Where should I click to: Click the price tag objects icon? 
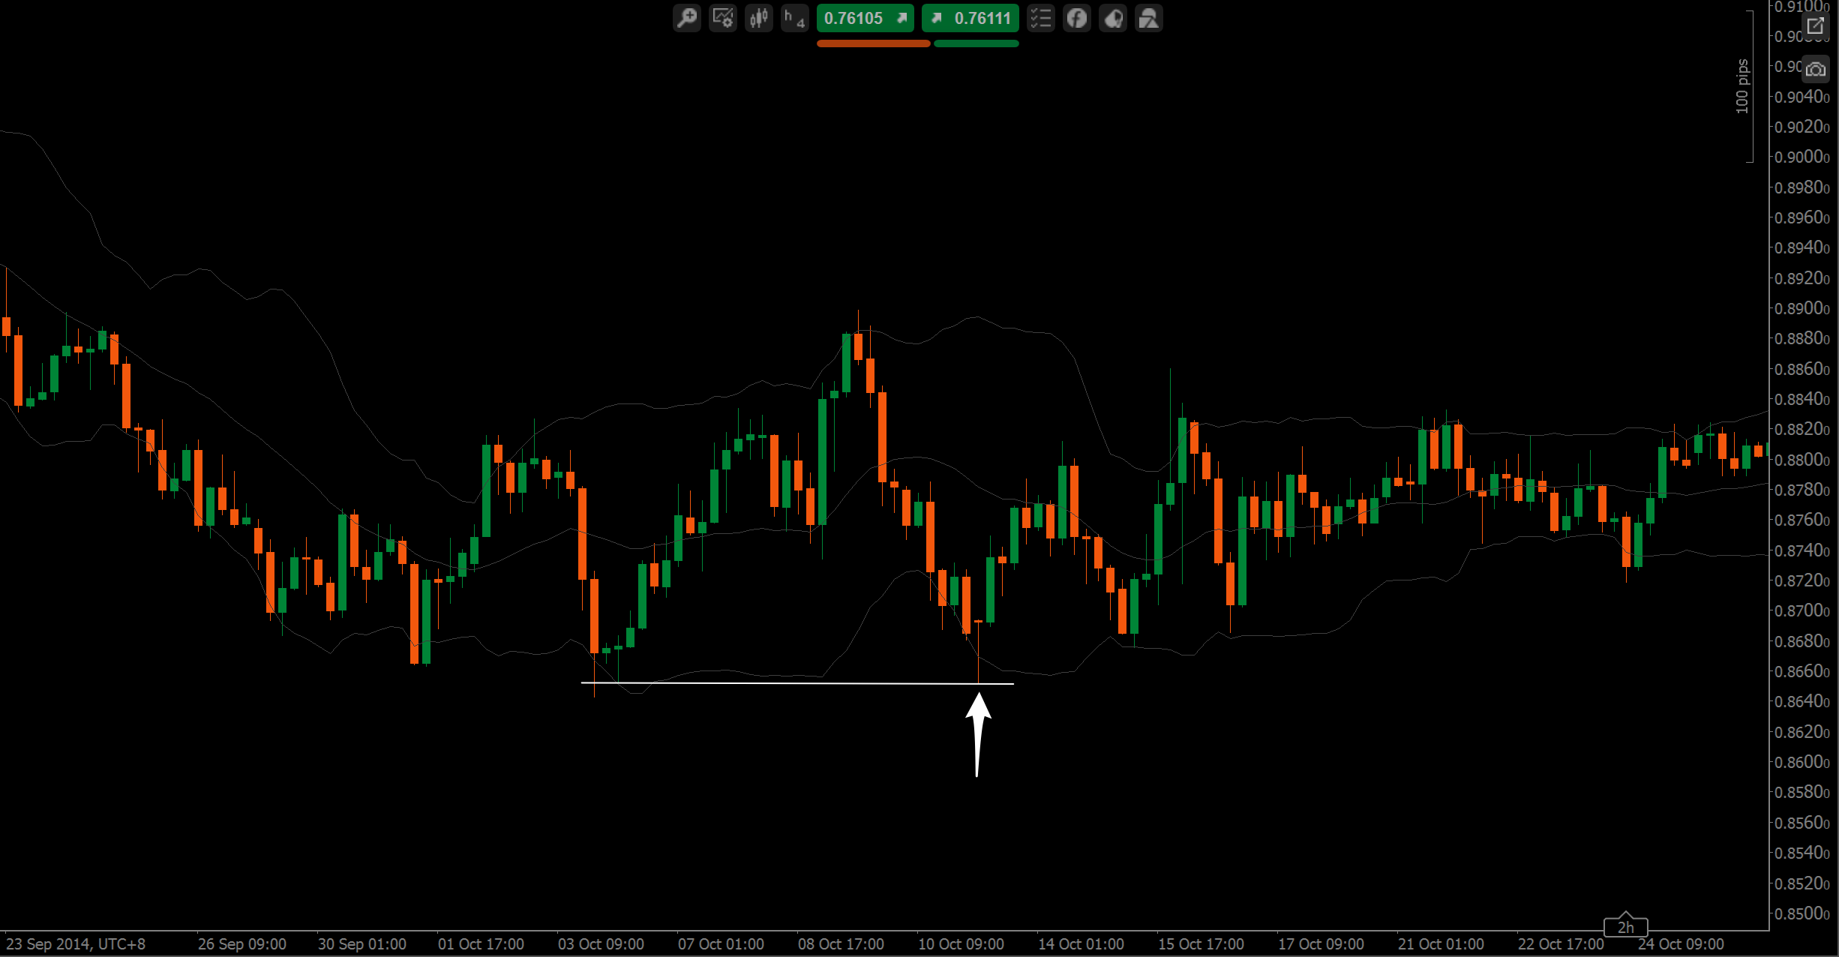click(1113, 18)
